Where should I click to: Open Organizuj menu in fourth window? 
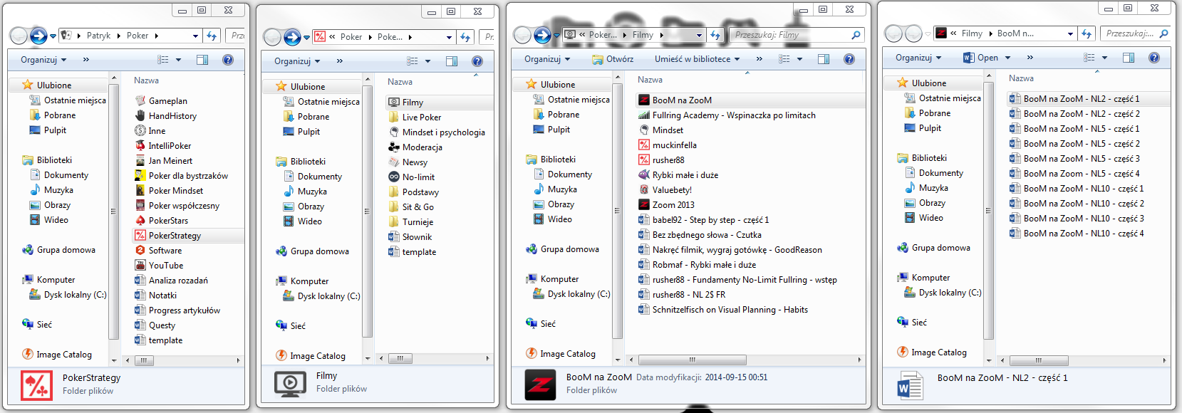918,58
